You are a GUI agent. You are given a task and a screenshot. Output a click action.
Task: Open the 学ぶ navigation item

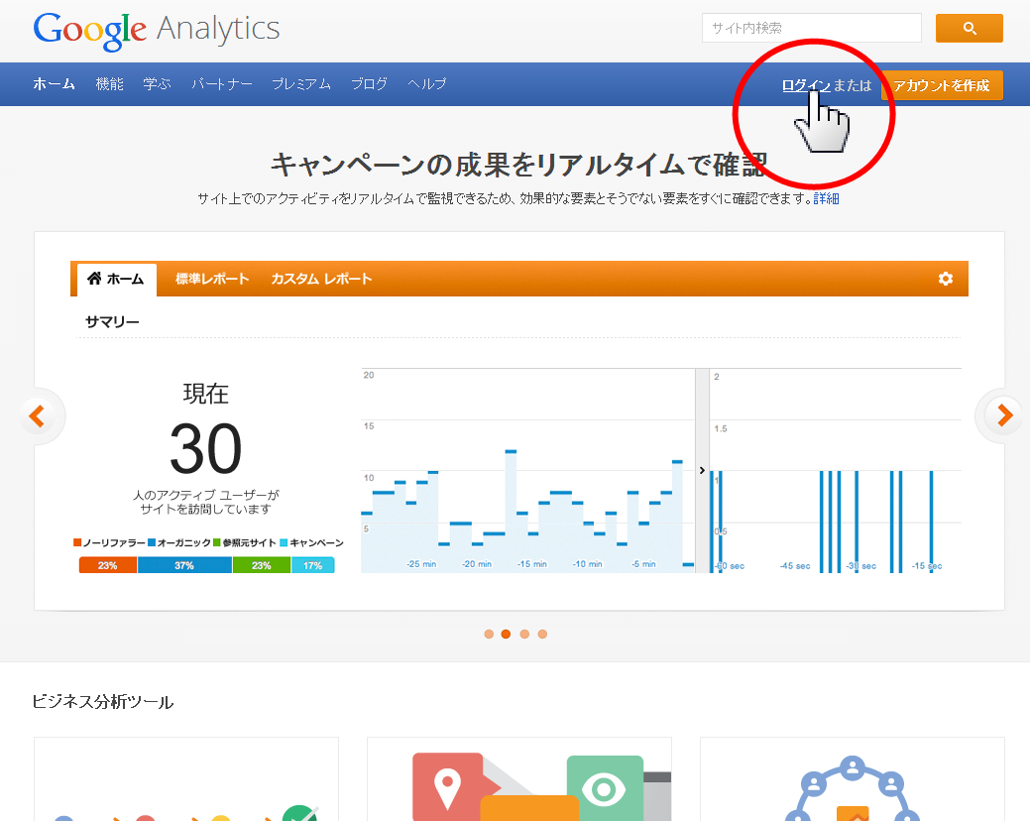[157, 84]
